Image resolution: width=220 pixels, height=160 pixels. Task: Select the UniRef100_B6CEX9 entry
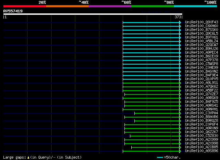coord(201,56)
